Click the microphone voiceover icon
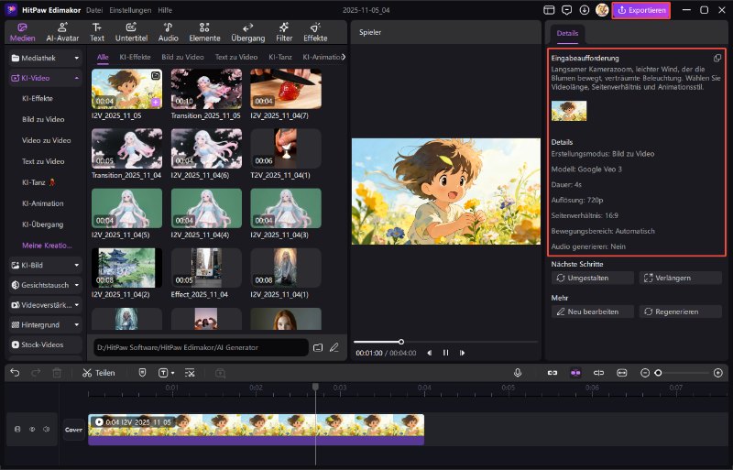The width and height of the screenshot is (733, 470). click(x=518, y=373)
